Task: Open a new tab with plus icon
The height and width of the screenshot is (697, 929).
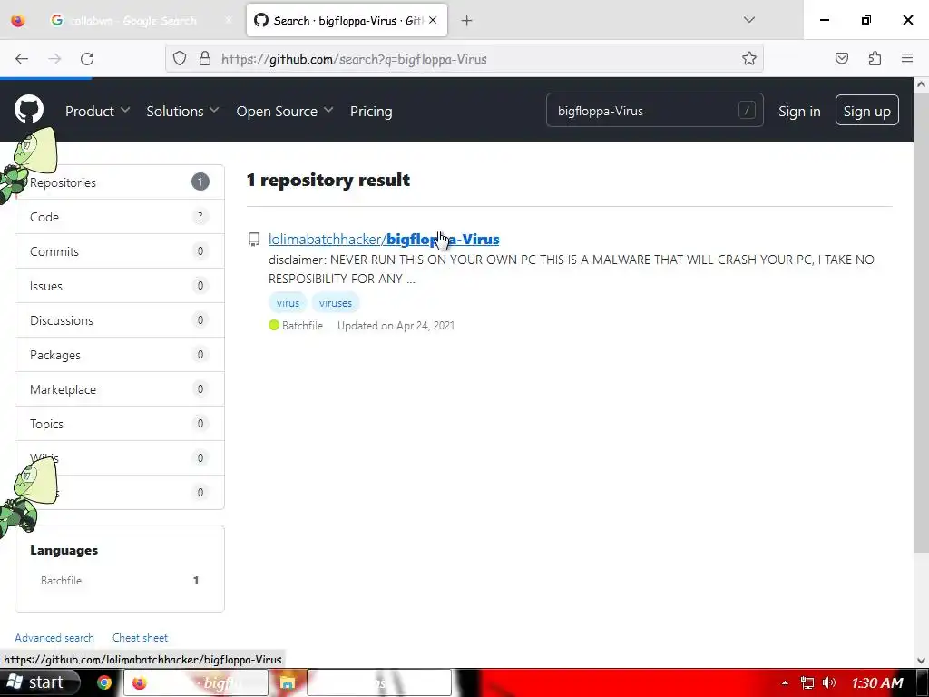Action: pos(467,21)
